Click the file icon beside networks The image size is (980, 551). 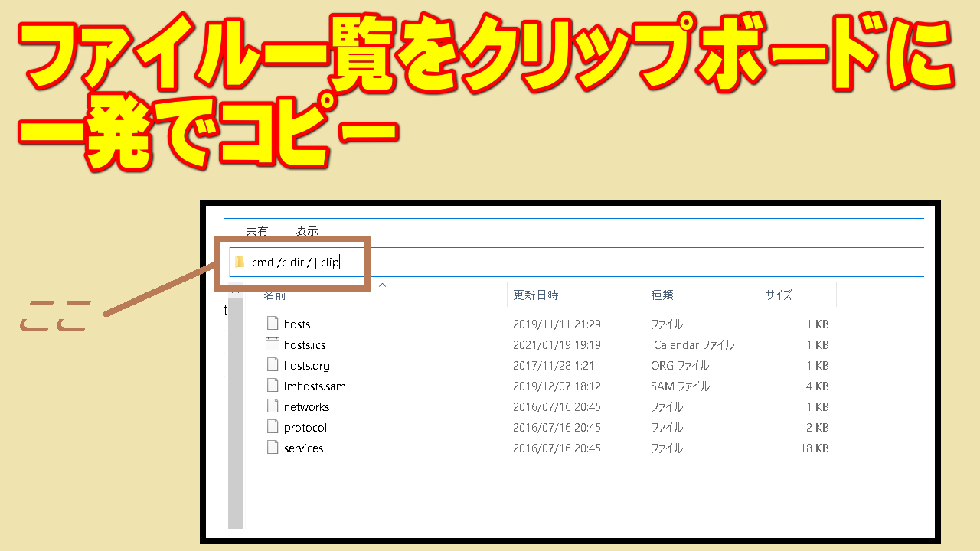pyautogui.click(x=273, y=406)
